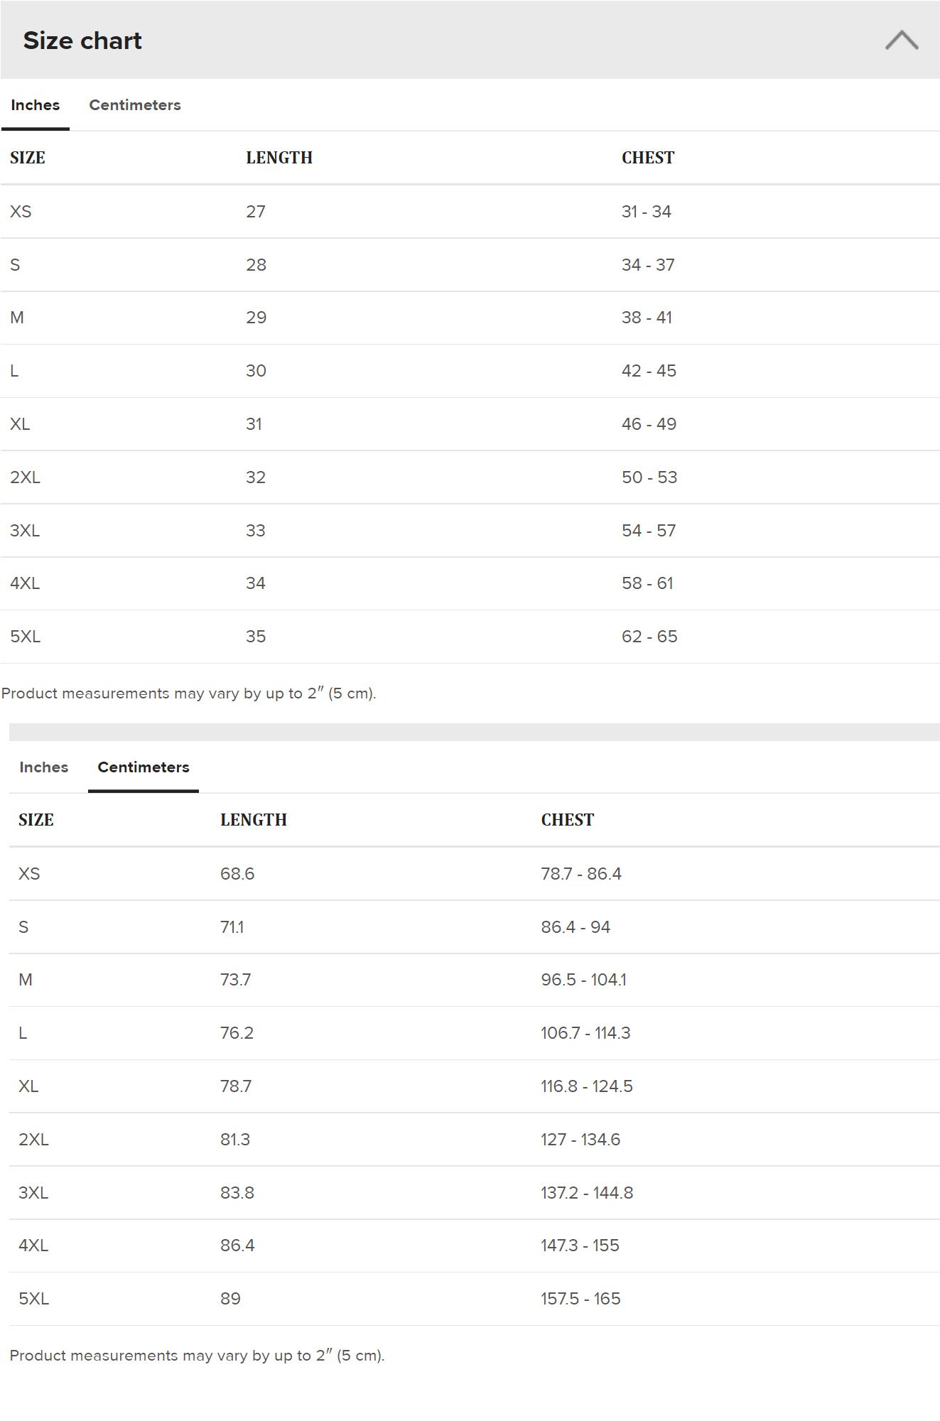Click the XS row in inches table
The width and height of the screenshot is (940, 1421).
click(x=470, y=212)
